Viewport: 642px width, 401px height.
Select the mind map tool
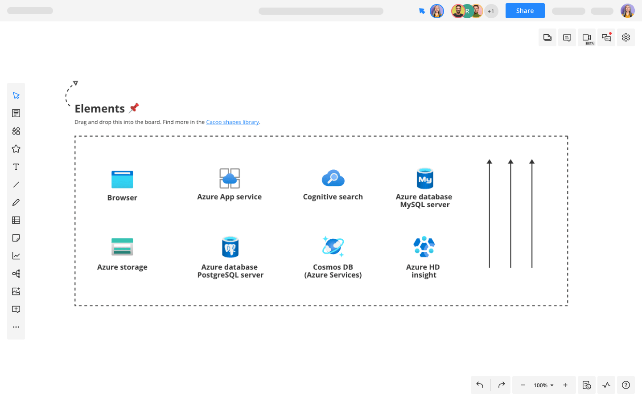click(16, 274)
